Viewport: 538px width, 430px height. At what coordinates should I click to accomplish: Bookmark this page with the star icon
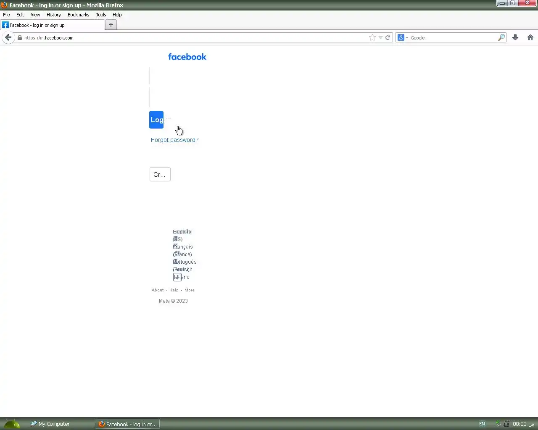(372, 38)
